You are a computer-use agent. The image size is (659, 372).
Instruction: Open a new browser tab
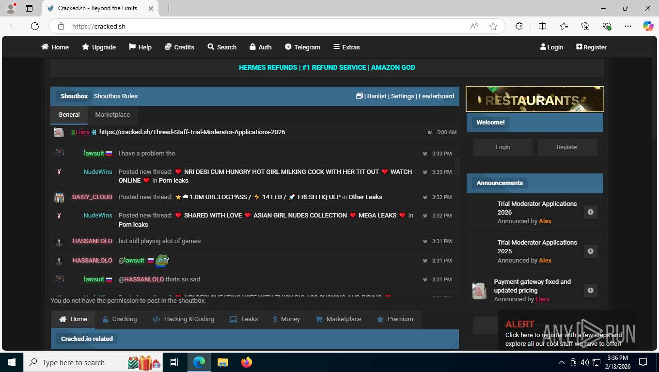(x=169, y=8)
